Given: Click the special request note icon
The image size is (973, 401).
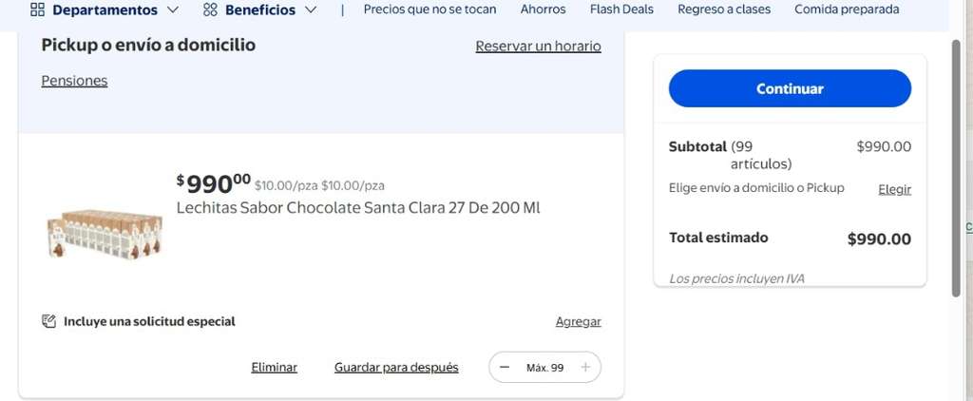Looking at the screenshot, I should (48, 321).
